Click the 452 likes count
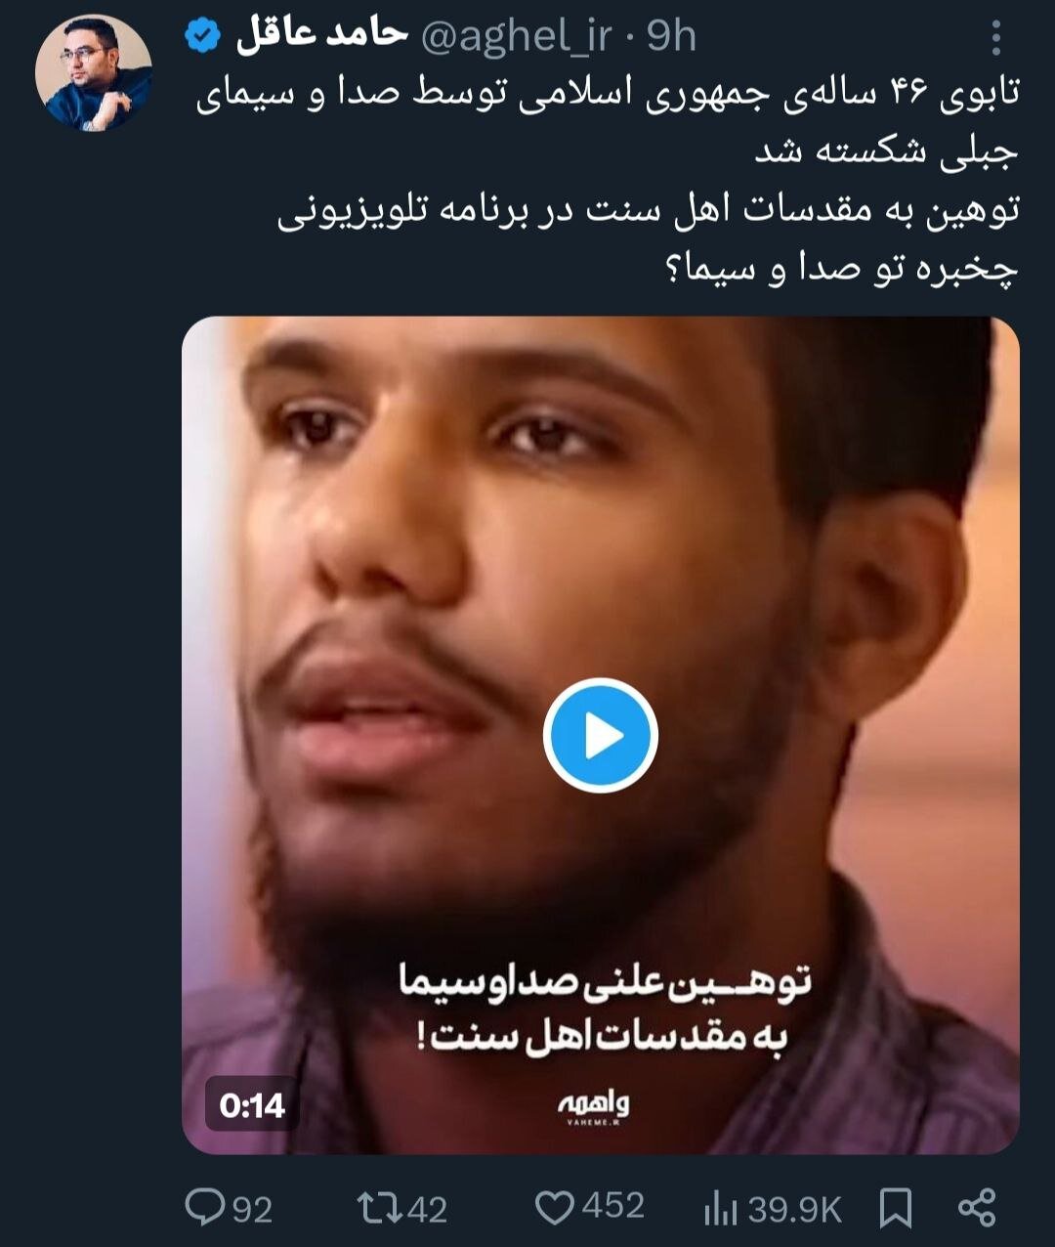Viewport: 1055px width, 1247px height. [x=613, y=1207]
